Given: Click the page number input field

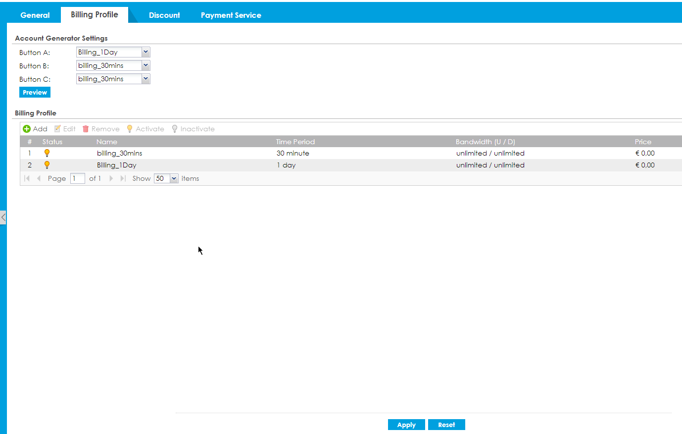Looking at the screenshot, I should [78, 178].
